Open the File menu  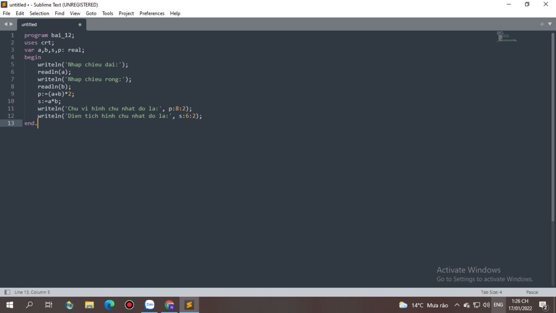(x=7, y=14)
